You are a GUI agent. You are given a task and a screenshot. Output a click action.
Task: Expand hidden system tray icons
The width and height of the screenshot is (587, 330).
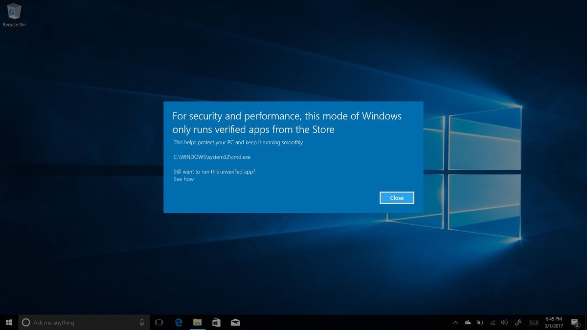(x=455, y=323)
